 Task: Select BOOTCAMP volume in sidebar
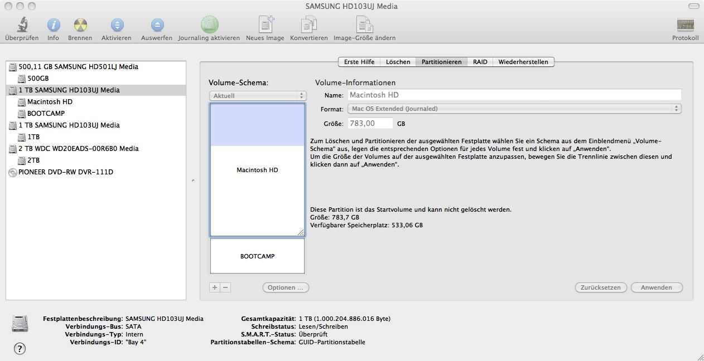click(x=96, y=114)
